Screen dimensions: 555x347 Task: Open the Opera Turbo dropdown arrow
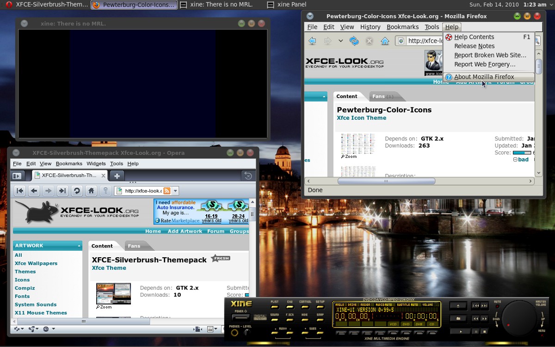53,329
